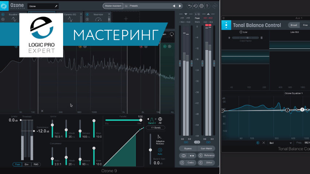Remove the crossover with the X near 100 Hz
This screenshot has height=174, width=310.
tap(42, 111)
